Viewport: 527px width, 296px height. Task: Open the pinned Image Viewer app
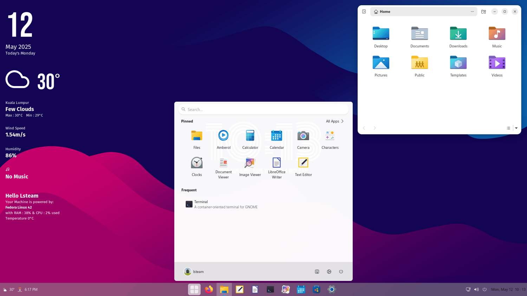[x=250, y=167]
